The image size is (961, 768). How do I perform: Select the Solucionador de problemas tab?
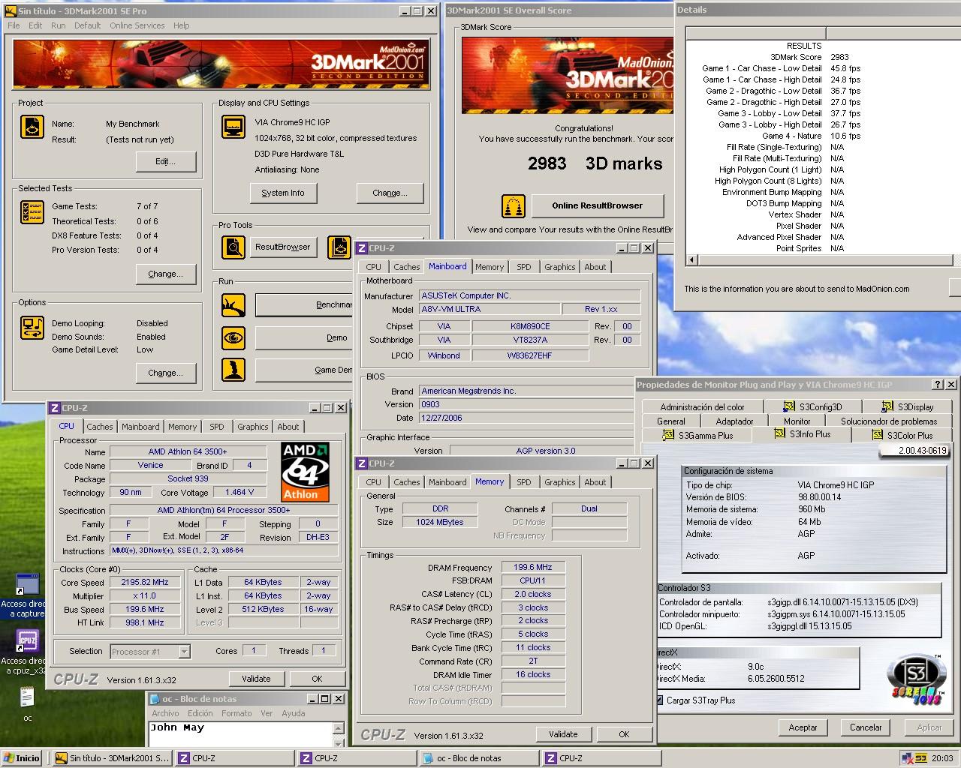[889, 421]
